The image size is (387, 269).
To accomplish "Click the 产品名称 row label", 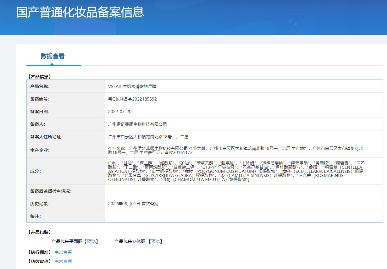I will (40, 86).
